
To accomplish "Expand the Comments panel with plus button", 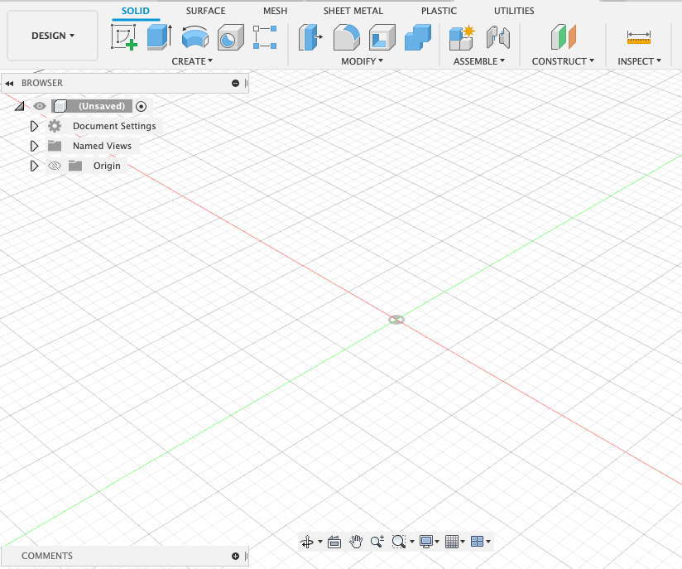I will [235, 556].
